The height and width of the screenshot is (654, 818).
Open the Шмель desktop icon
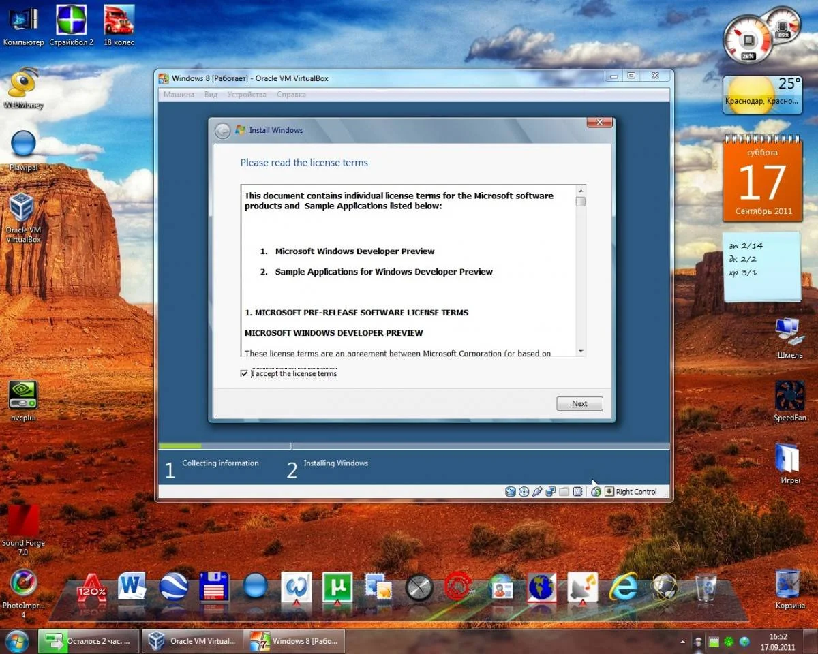tap(789, 338)
